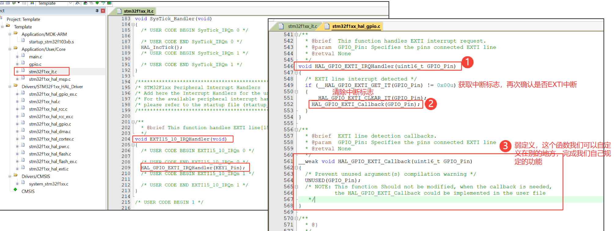Open dropdown arrow next to batch build
614x231 pixels.
(x=19, y=3)
